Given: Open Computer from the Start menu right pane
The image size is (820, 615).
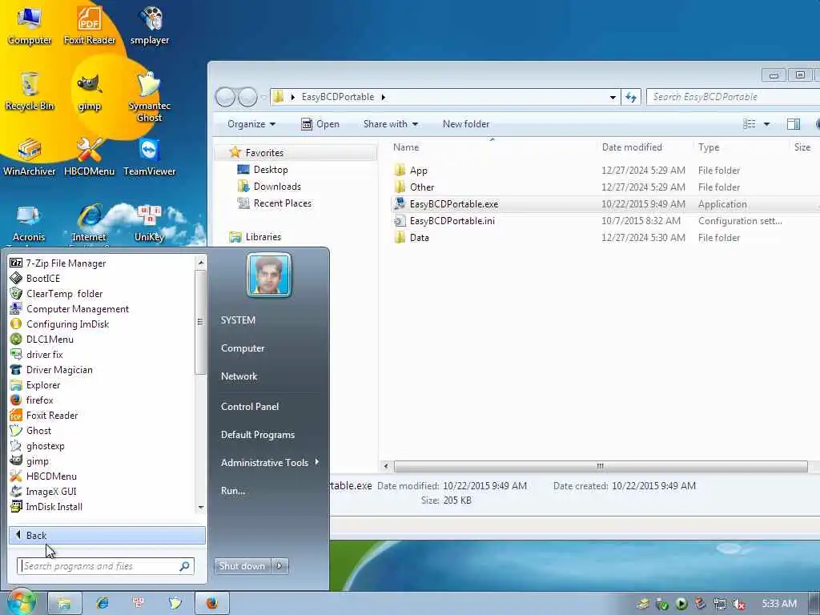Looking at the screenshot, I should coord(243,348).
